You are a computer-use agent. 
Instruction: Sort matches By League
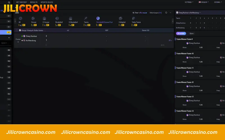pos(143,13)
